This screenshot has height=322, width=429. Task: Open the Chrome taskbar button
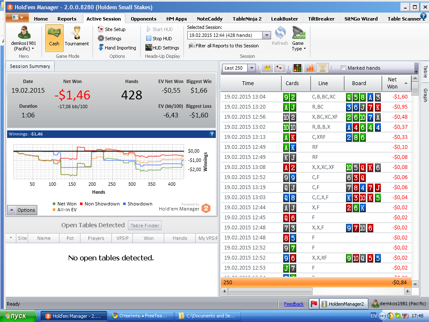pyautogui.click(x=141, y=316)
